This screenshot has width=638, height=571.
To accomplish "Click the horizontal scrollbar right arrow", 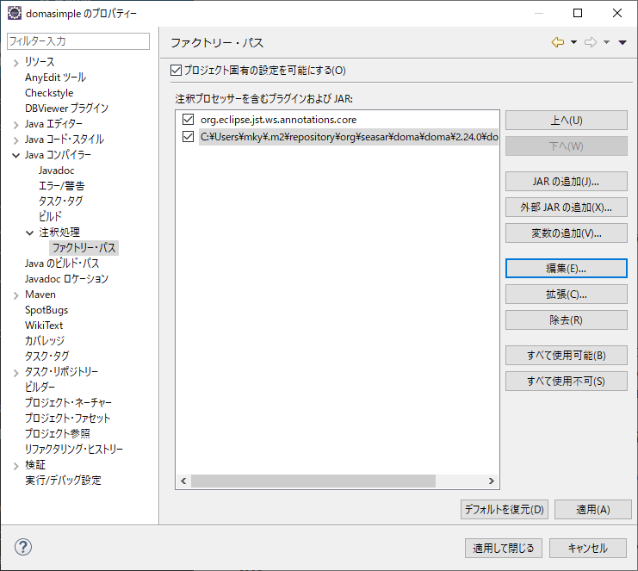I will tap(492, 481).
